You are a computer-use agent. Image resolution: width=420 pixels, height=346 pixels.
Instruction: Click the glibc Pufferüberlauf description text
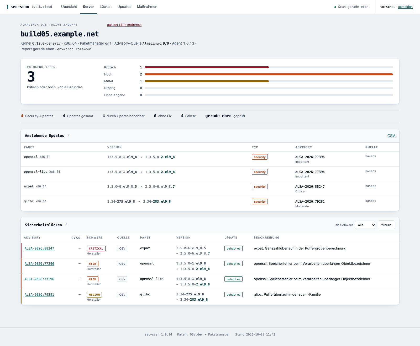tap(287, 295)
